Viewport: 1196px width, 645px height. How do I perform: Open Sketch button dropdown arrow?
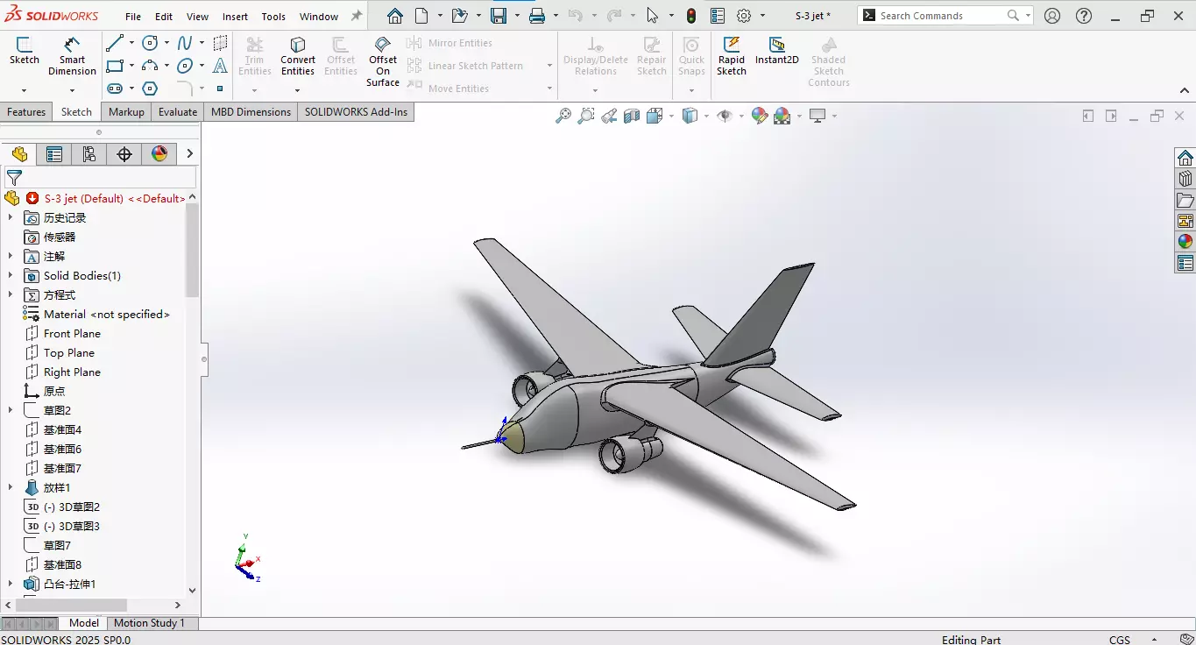pyautogui.click(x=24, y=90)
